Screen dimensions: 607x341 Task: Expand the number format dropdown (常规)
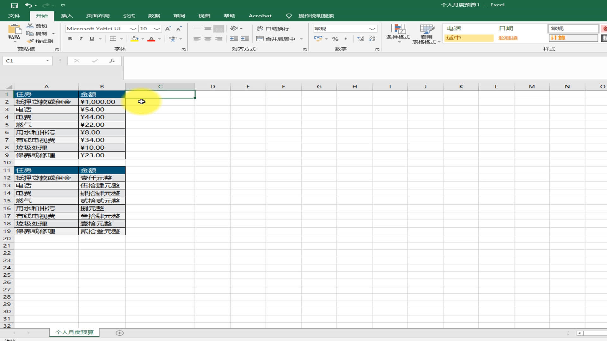point(372,29)
